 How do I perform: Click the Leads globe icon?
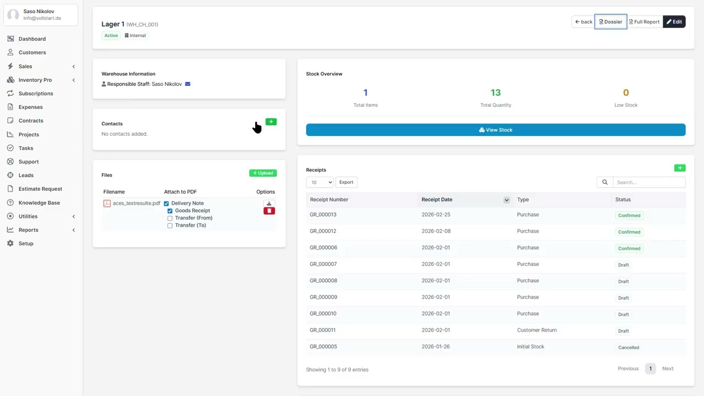tap(10, 175)
